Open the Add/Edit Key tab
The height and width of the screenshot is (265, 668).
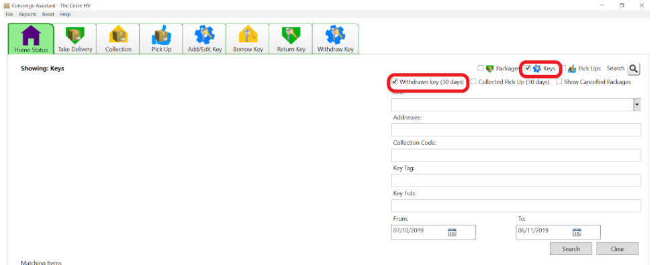(x=205, y=39)
